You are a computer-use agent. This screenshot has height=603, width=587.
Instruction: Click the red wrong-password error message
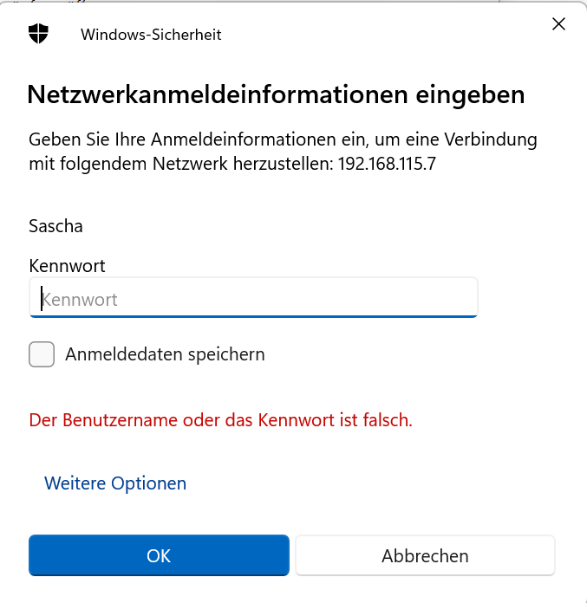coord(220,421)
